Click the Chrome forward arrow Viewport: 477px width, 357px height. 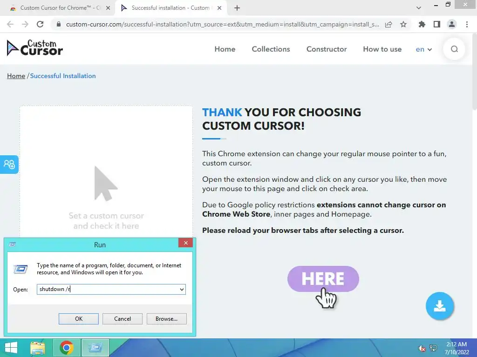[x=25, y=24]
